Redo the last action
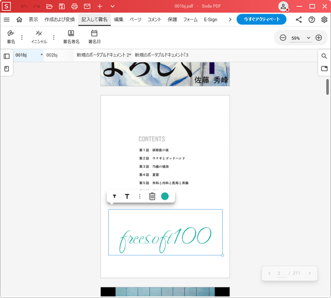Viewport: 331px width, 298px height. pos(37,6)
